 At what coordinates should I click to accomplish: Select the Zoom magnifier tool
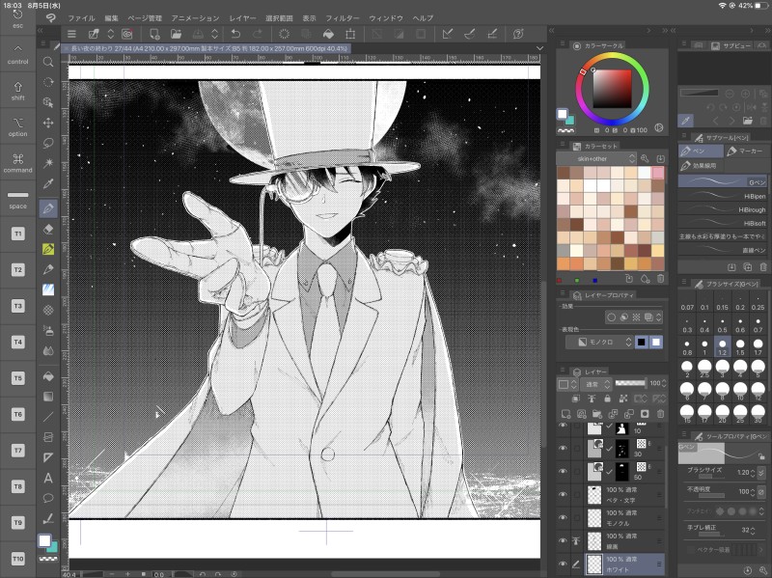[x=48, y=62]
